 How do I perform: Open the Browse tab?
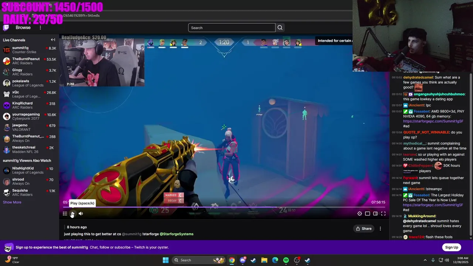click(x=23, y=28)
